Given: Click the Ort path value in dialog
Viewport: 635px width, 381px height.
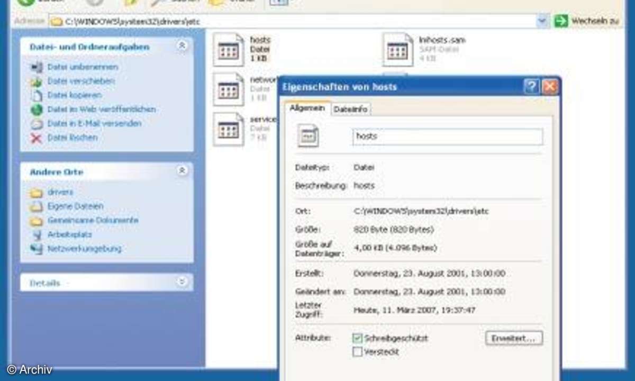Looking at the screenshot, I should pos(421,211).
